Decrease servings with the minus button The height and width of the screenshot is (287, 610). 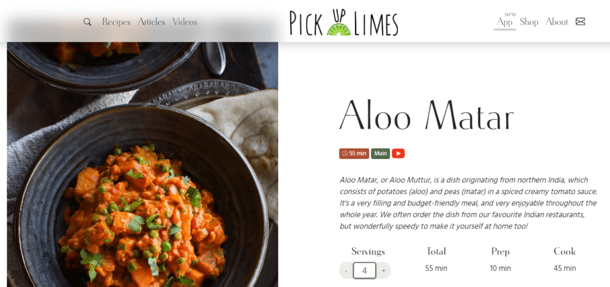click(346, 271)
